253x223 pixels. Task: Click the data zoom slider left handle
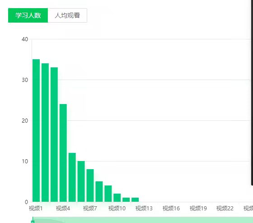[x=33, y=220]
